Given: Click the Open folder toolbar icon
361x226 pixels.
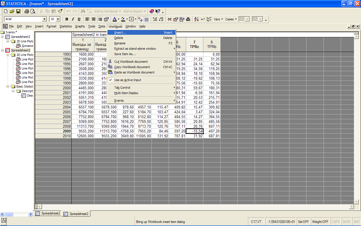Looking at the screenshot, I should [12, 11].
